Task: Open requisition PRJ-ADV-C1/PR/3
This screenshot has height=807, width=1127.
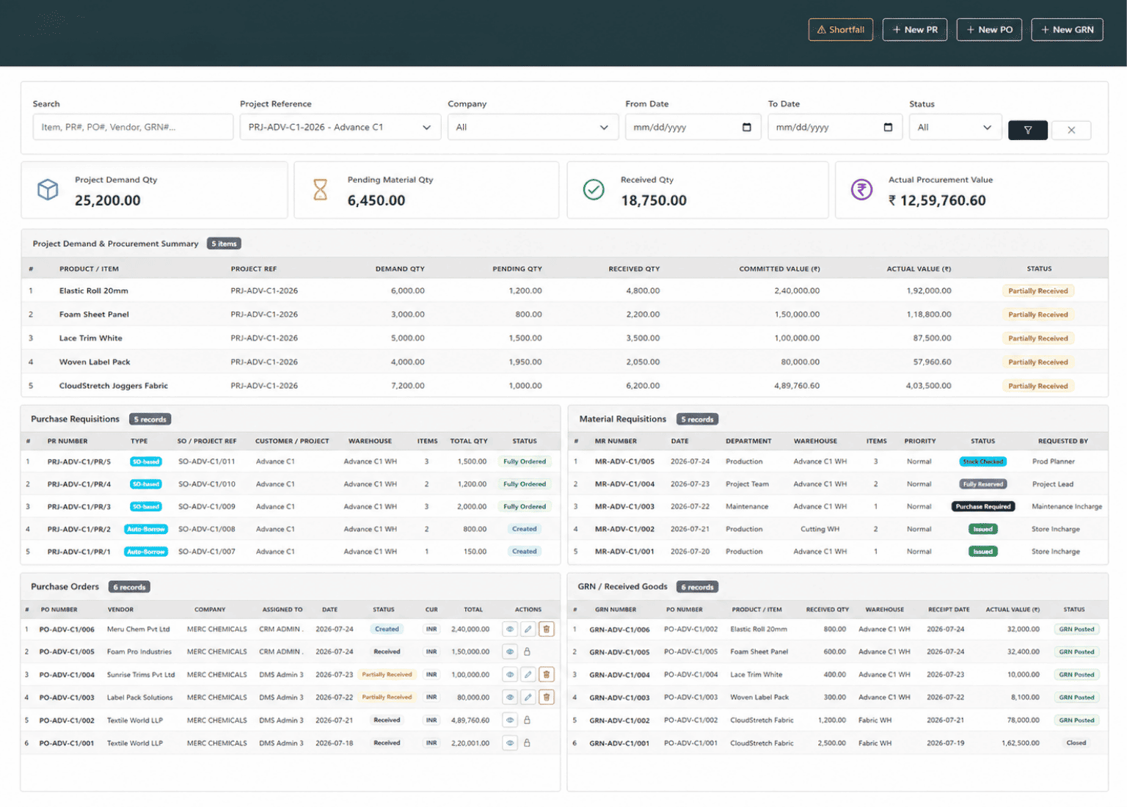Action: [79, 506]
